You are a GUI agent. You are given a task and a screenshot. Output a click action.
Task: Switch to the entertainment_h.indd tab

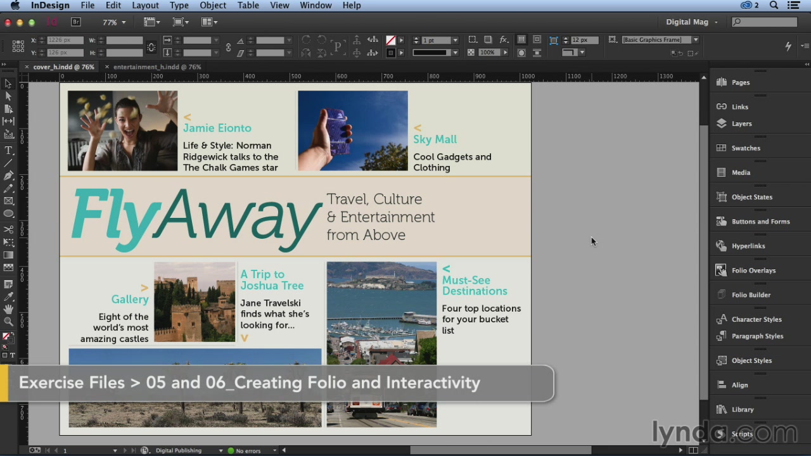coord(156,66)
